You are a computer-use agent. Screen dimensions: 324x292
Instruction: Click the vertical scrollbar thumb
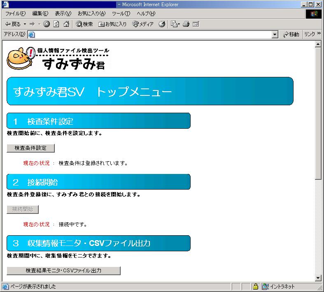click(318, 113)
